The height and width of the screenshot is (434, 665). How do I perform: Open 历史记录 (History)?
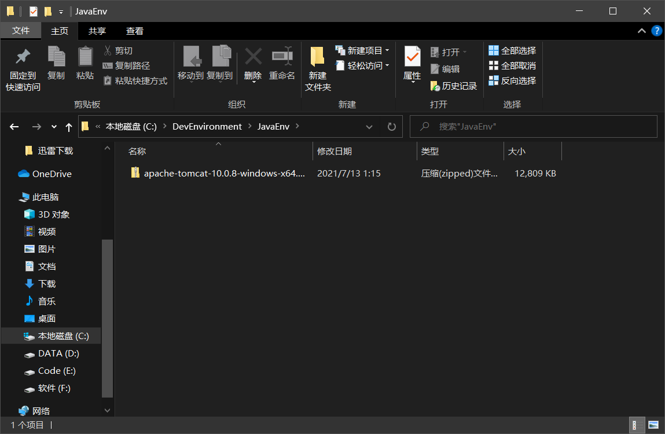(x=453, y=86)
